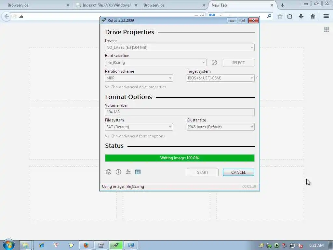Open the browser bookmarks list icon
The width and height of the screenshot is (333, 250).
tap(290, 16)
